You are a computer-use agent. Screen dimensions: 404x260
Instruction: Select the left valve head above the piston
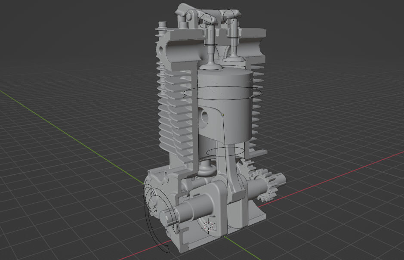pyautogui.click(x=210, y=65)
